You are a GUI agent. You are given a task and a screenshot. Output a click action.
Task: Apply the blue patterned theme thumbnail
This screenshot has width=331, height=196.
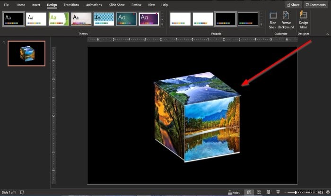pos(104,19)
